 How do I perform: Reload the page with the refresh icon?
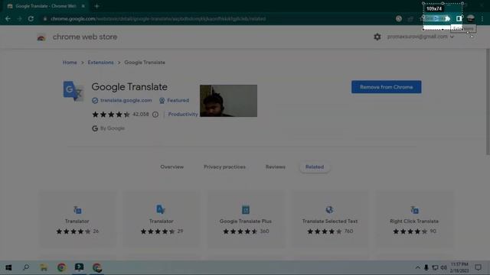click(x=31, y=18)
